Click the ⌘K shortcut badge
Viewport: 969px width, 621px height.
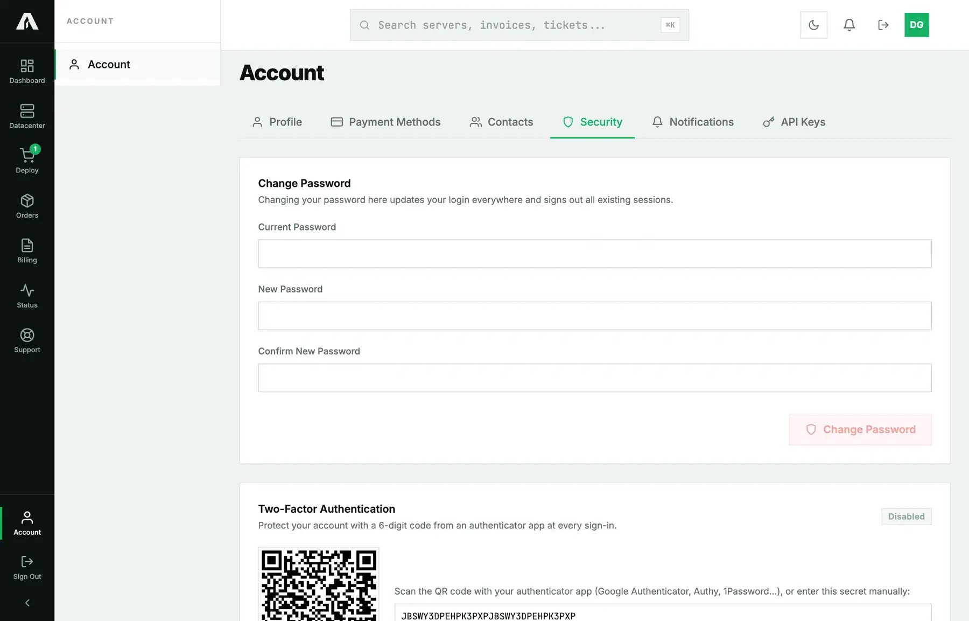click(x=670, y=25)
